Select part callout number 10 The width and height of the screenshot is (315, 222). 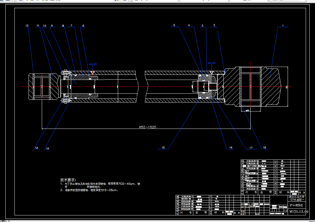[44, 26]
